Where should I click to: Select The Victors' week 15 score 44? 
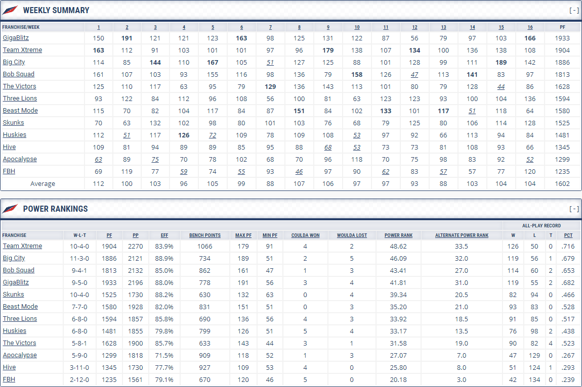pyautogui.click(x=501, y=86)
